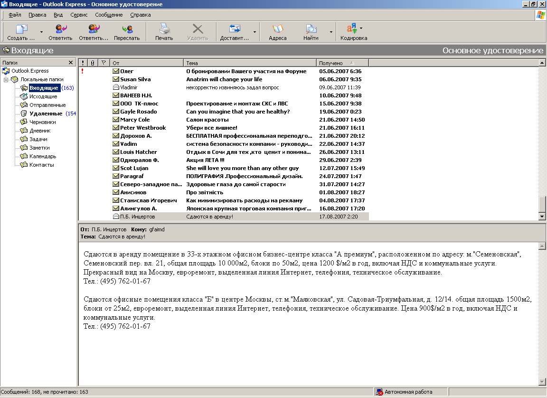Viewport: 547px width, 398px height.
Task: Close the Папки pane
Action: [71, 62]
